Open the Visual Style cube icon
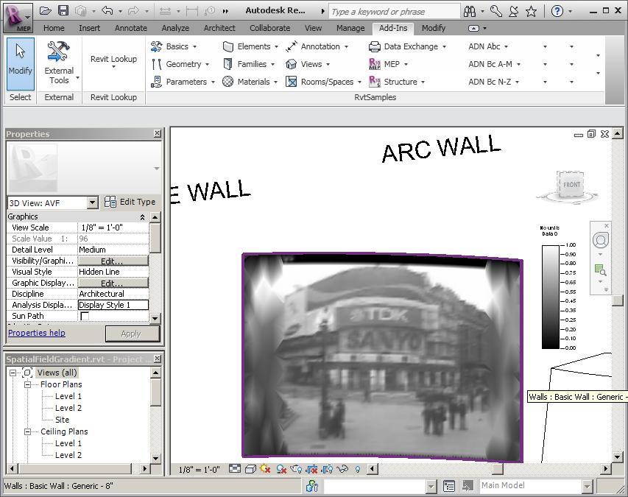The height and width of the screenshot is (497, 628). coord(249,469)
